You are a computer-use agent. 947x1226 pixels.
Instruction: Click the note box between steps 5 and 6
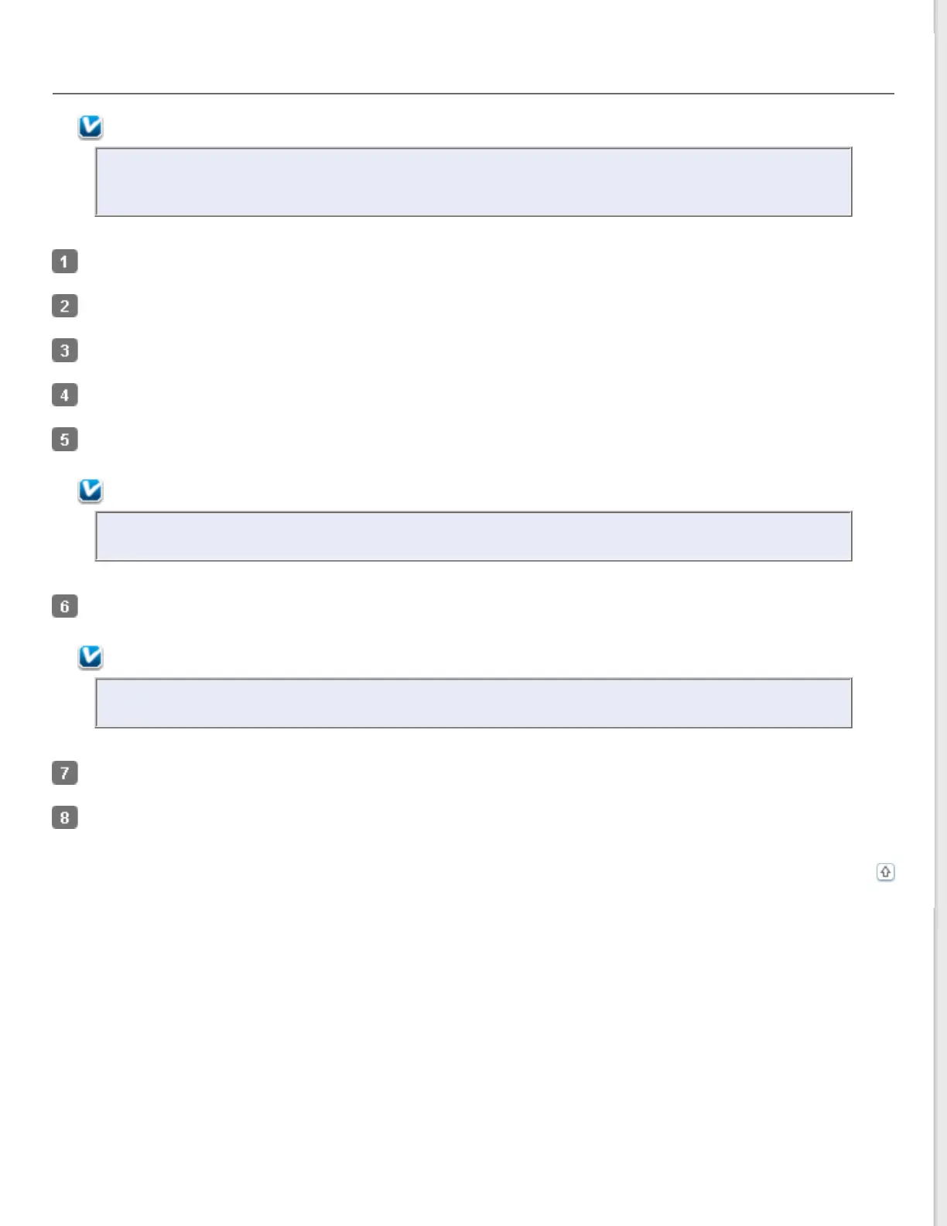click(x=473, y=536)
